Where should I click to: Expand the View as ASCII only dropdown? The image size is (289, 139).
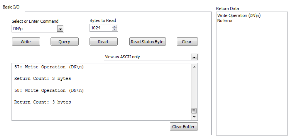coord(194,57)
